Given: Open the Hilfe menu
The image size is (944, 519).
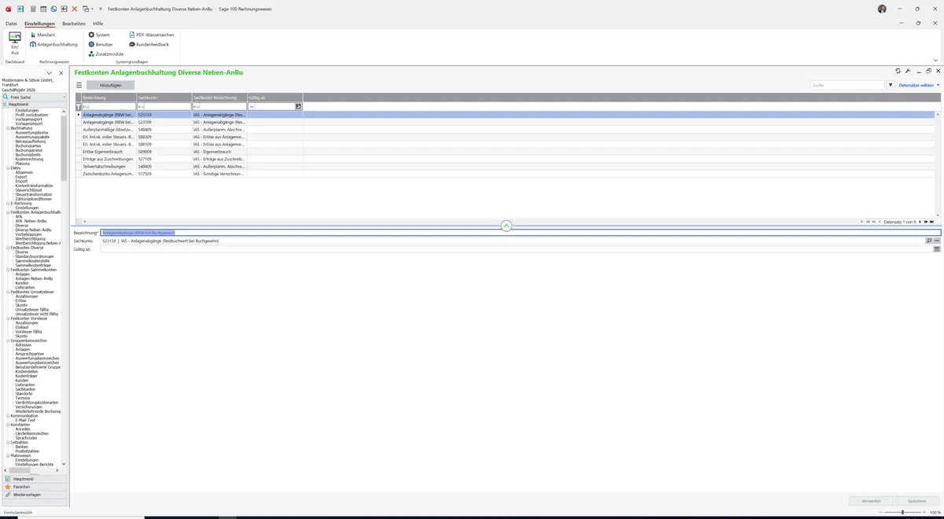Looking at the screenshot, I should 98,24.
